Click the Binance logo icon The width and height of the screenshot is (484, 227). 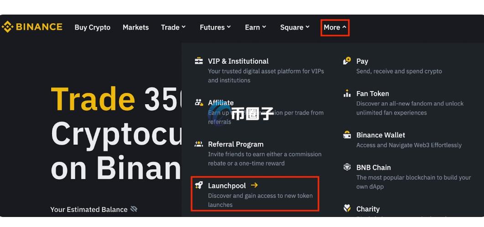[x=7, y=27]
